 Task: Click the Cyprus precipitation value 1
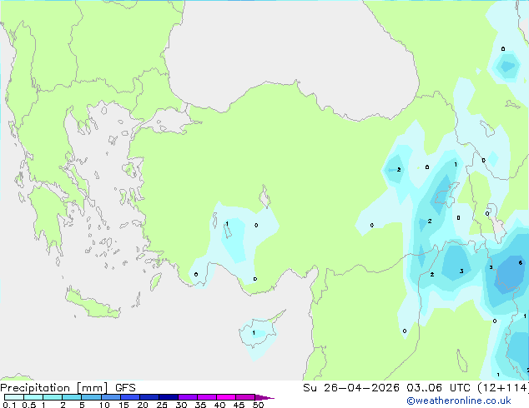tap(254, 332)
